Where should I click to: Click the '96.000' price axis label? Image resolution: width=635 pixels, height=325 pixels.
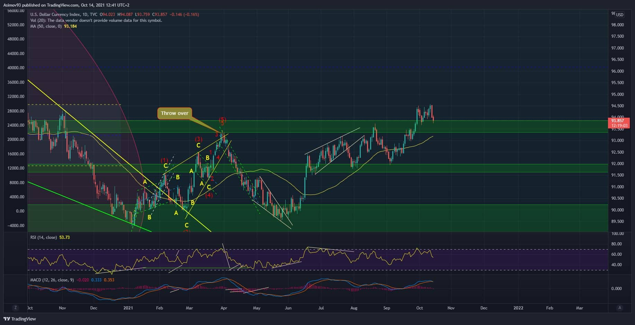tap(618, 71)
